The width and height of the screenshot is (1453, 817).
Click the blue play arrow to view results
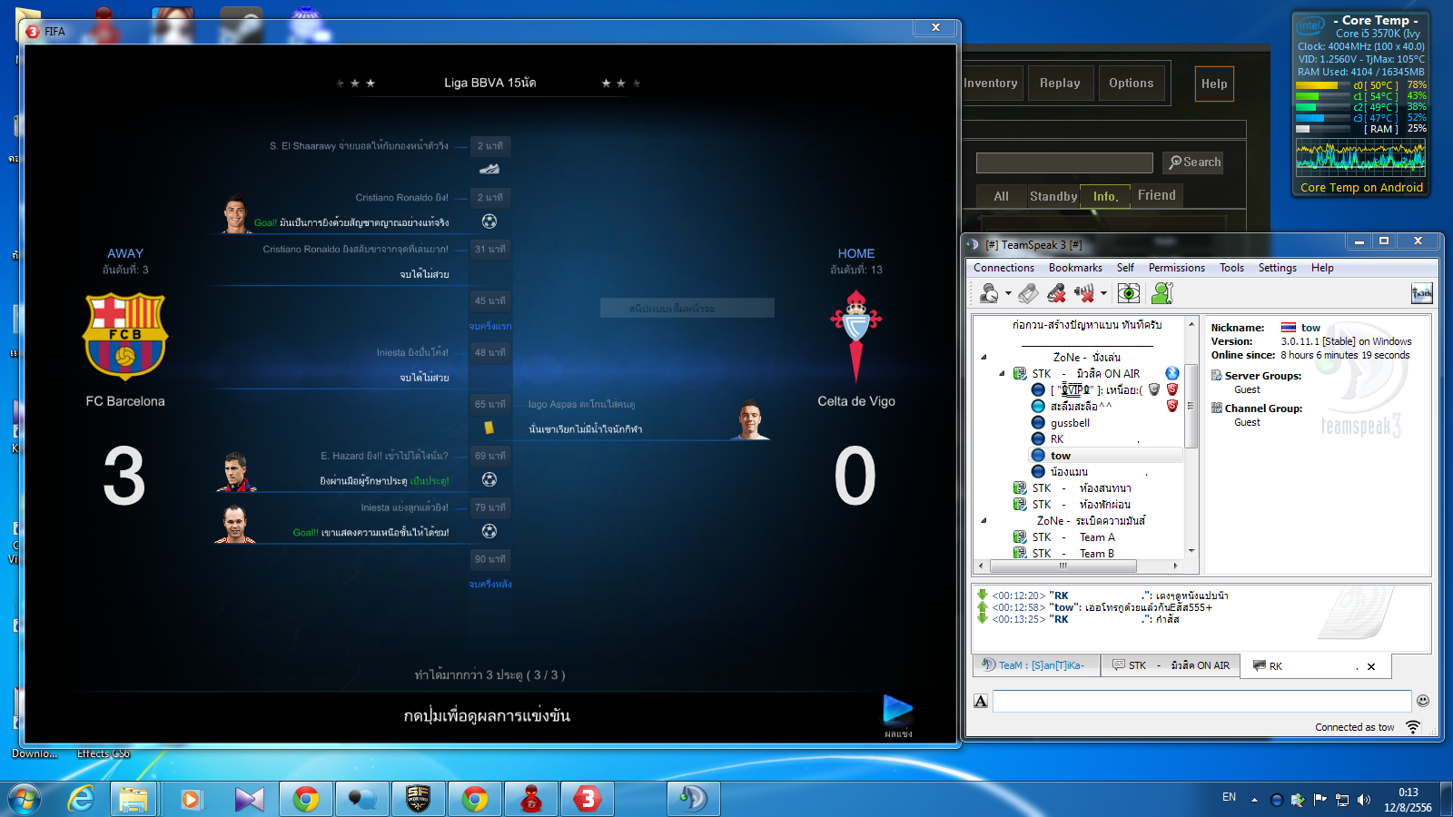pos(898,709)
